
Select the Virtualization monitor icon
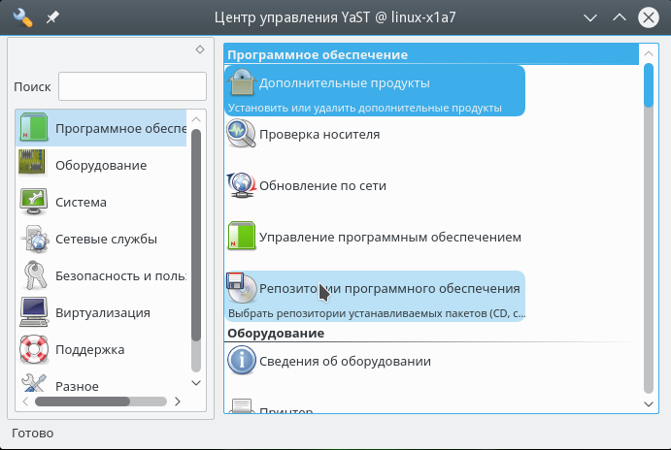33,312
